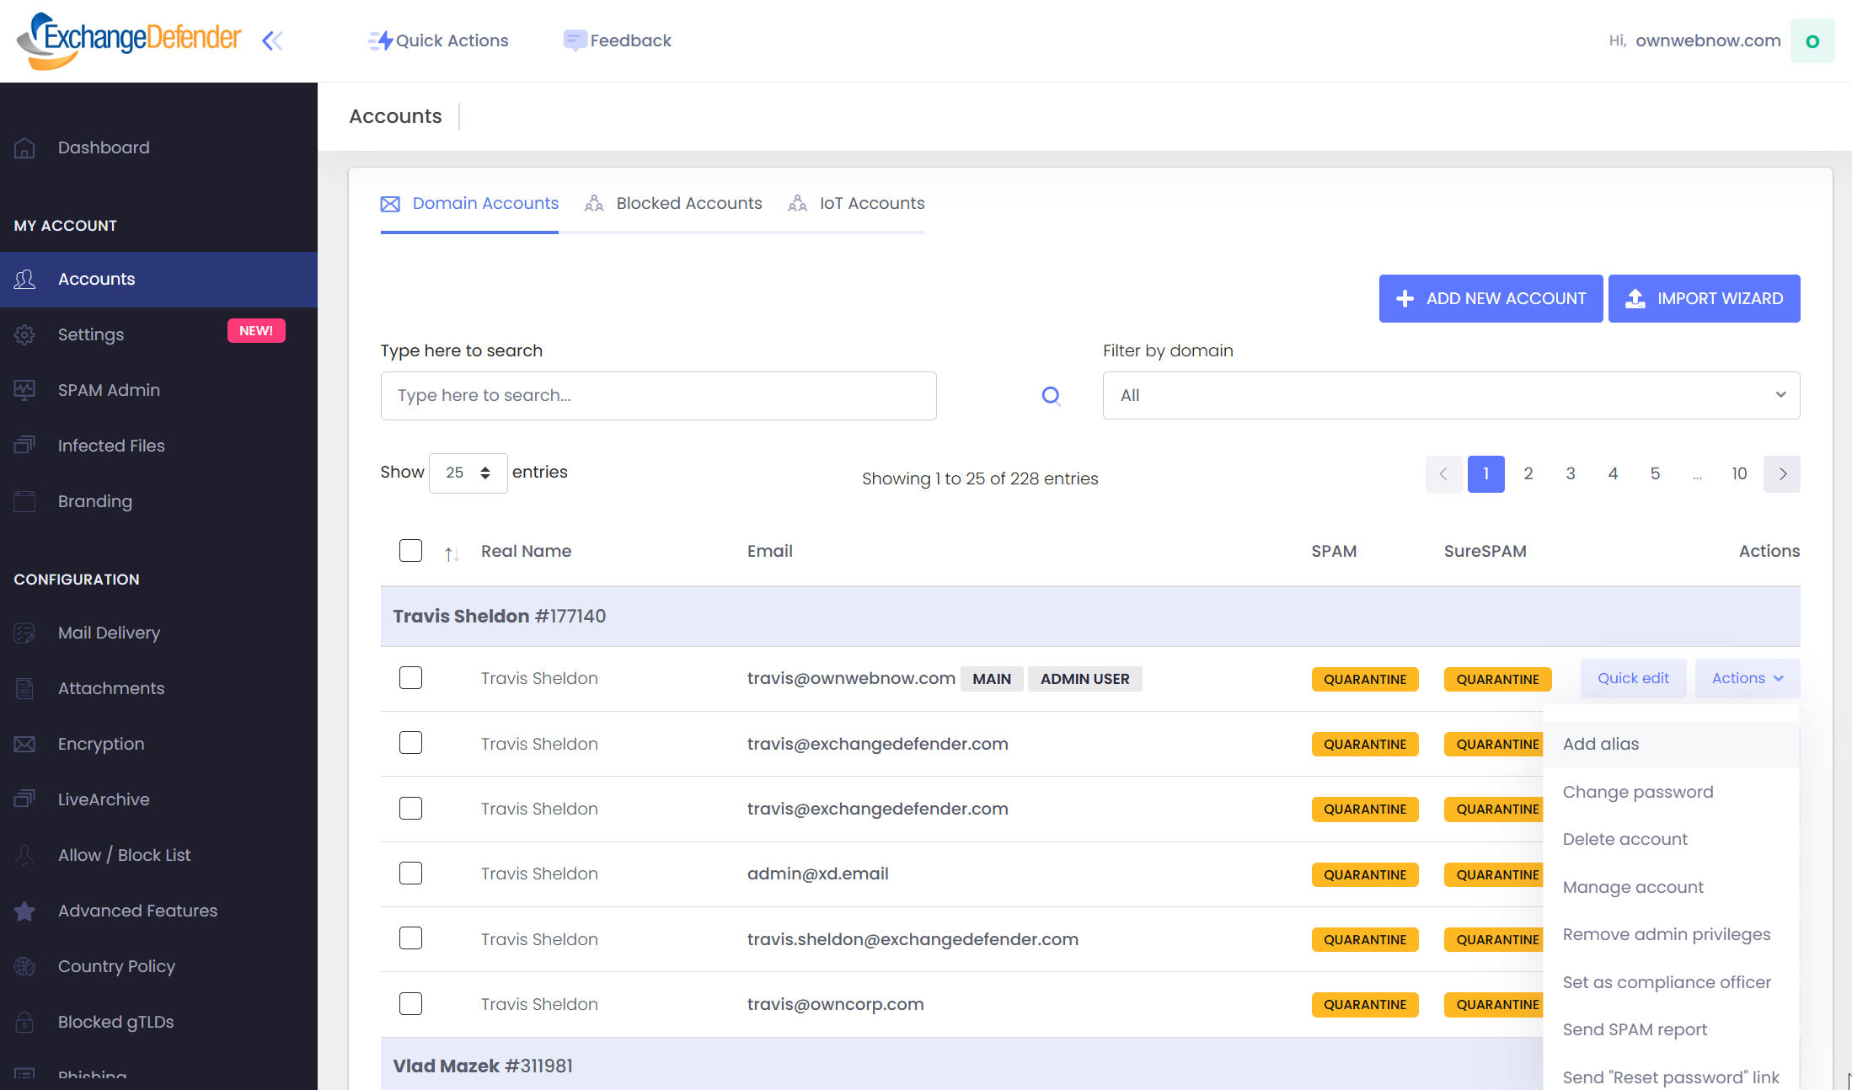Screen dimensions: 1852x1090
Task: Expand the Actions menu for Travis Sheldon
Action: (x=1746, y=678)
